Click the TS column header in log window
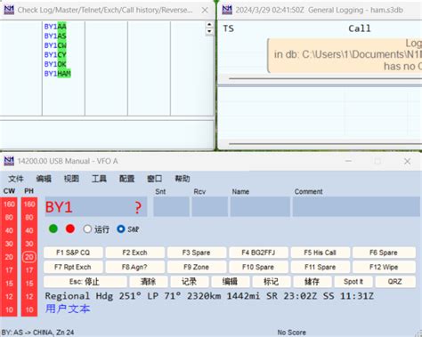 [229, 28]
